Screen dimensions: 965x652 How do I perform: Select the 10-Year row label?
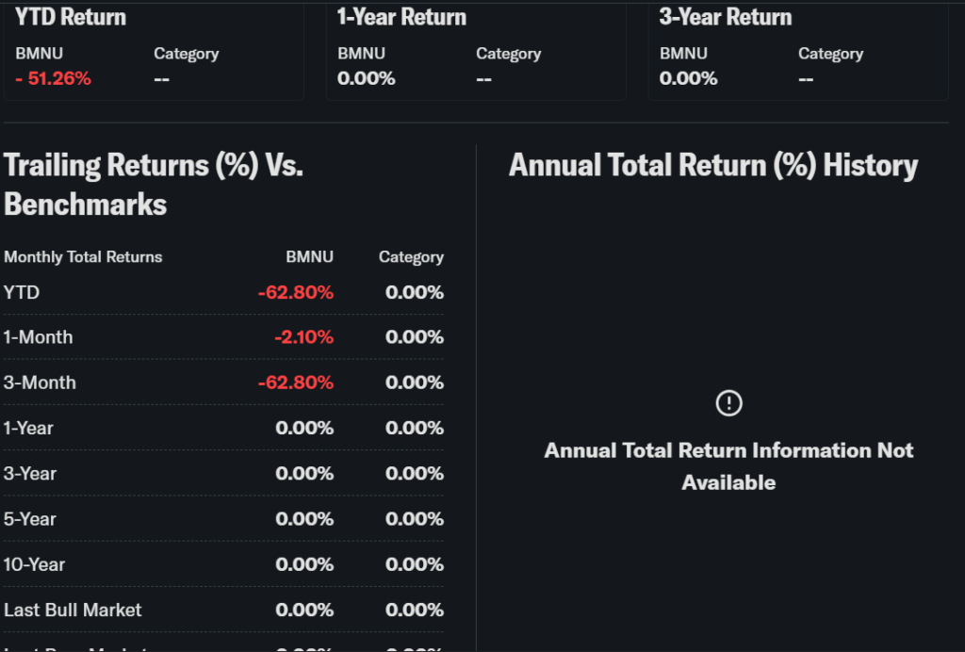point(34,564)
